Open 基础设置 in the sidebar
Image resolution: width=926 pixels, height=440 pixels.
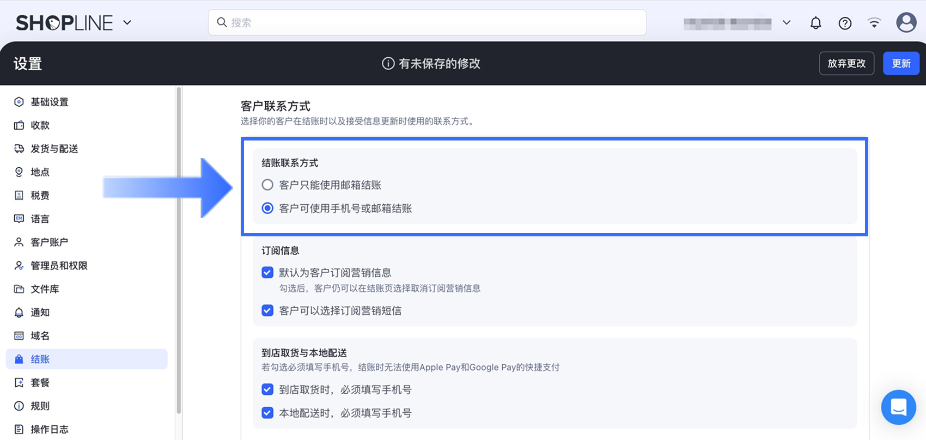tap(49, 102)
